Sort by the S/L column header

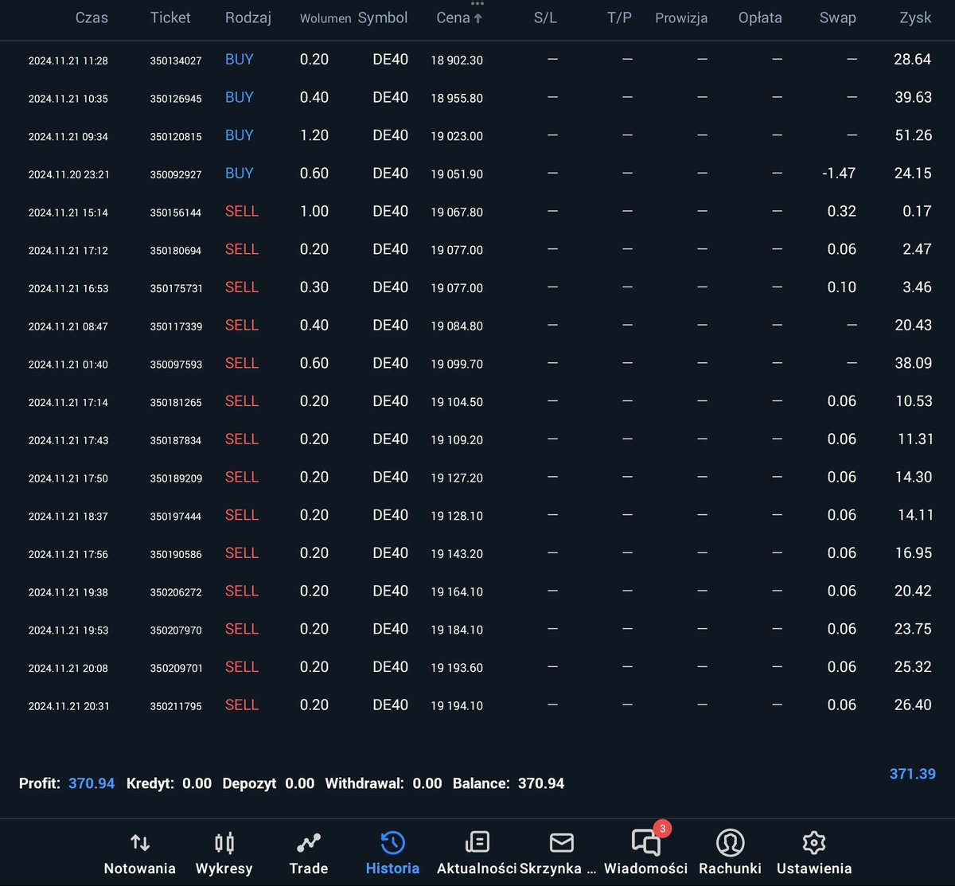[545, 18]
